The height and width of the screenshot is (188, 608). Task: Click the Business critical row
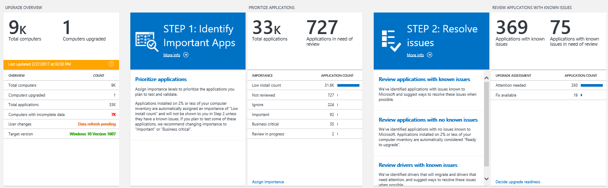304,125
